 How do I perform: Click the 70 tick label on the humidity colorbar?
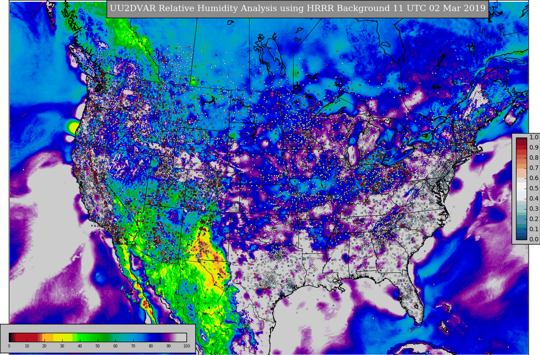133,346
